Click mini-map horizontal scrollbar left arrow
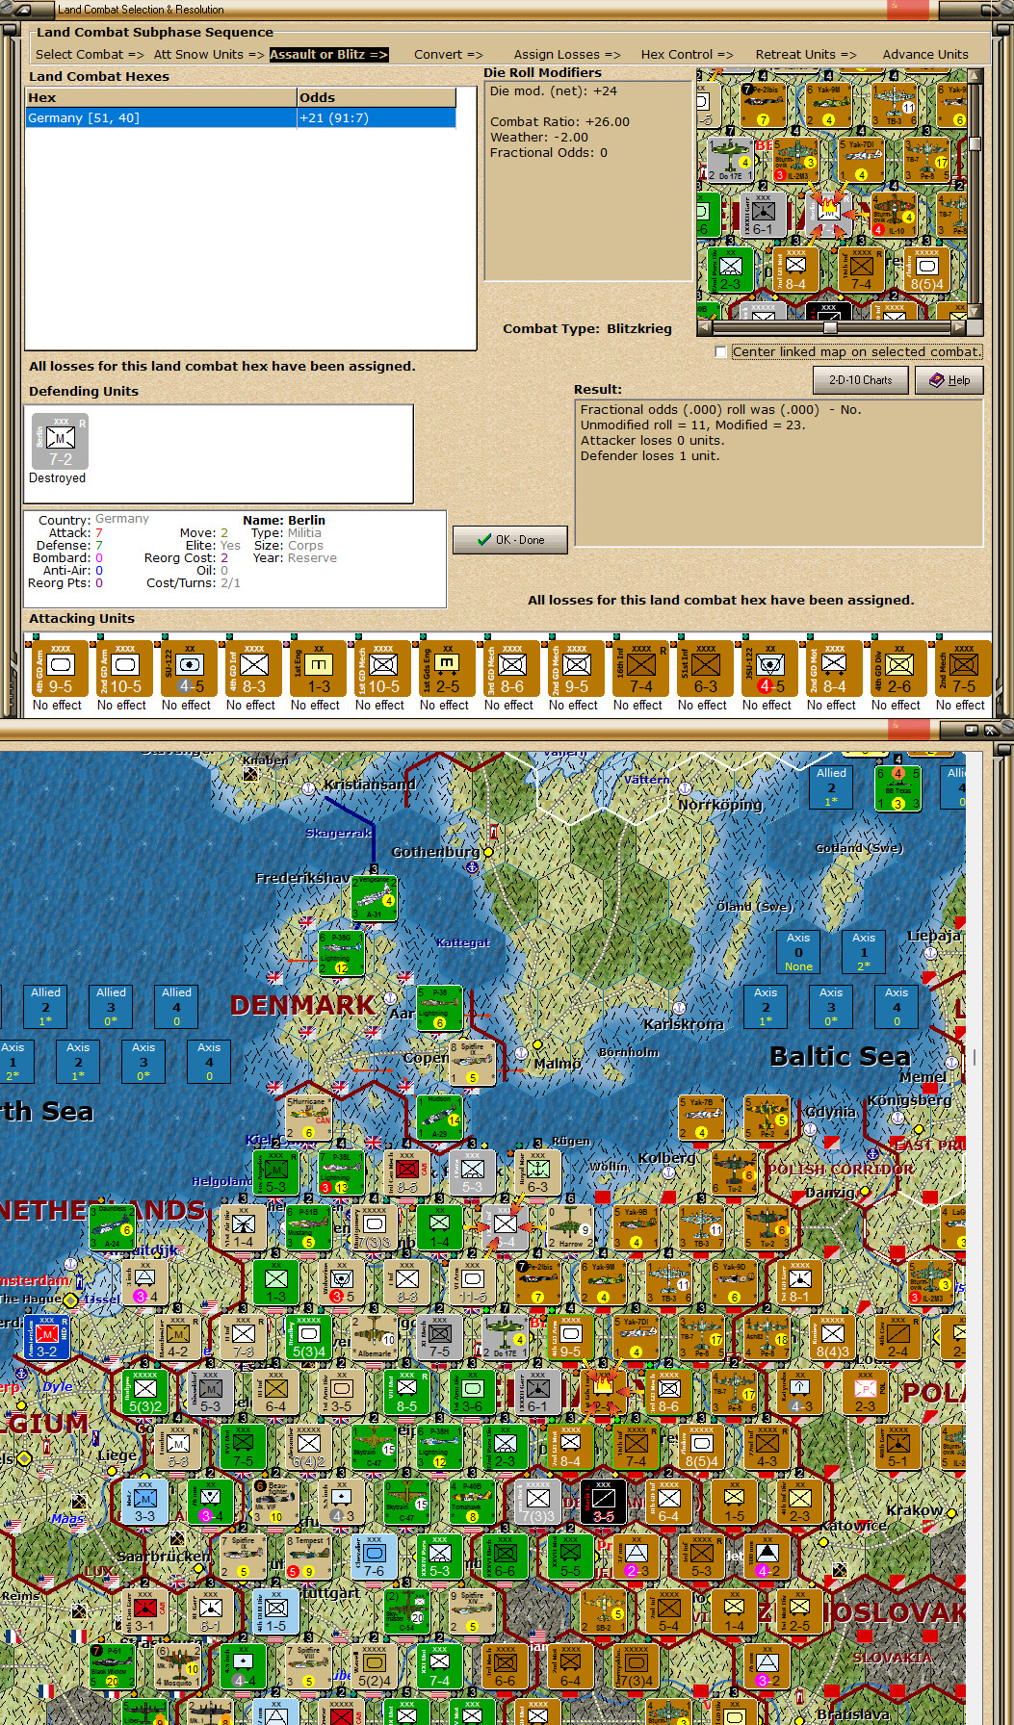The height and width of the screenshot is (1725, 1014). pos(704,327)
